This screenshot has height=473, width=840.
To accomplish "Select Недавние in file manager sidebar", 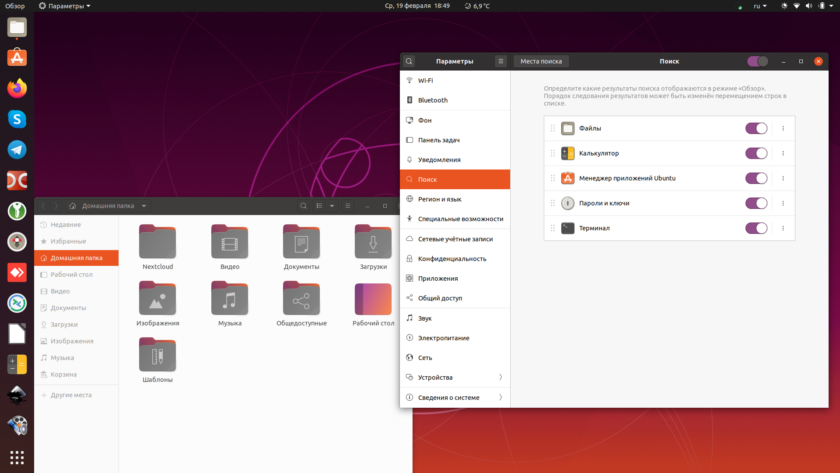I will click(77, 225).
